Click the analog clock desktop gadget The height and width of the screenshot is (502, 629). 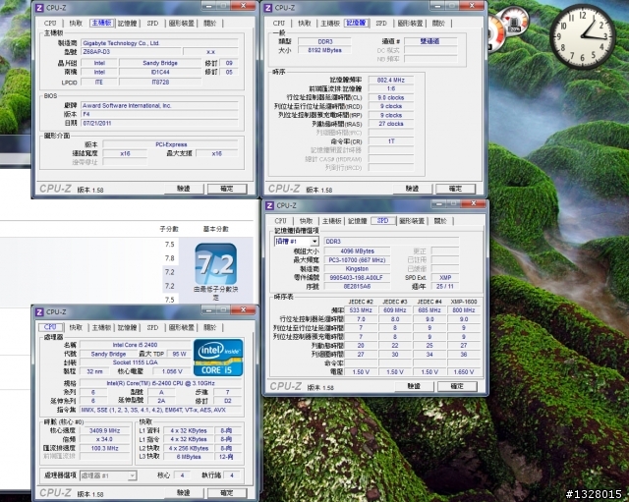pos(582,37)
